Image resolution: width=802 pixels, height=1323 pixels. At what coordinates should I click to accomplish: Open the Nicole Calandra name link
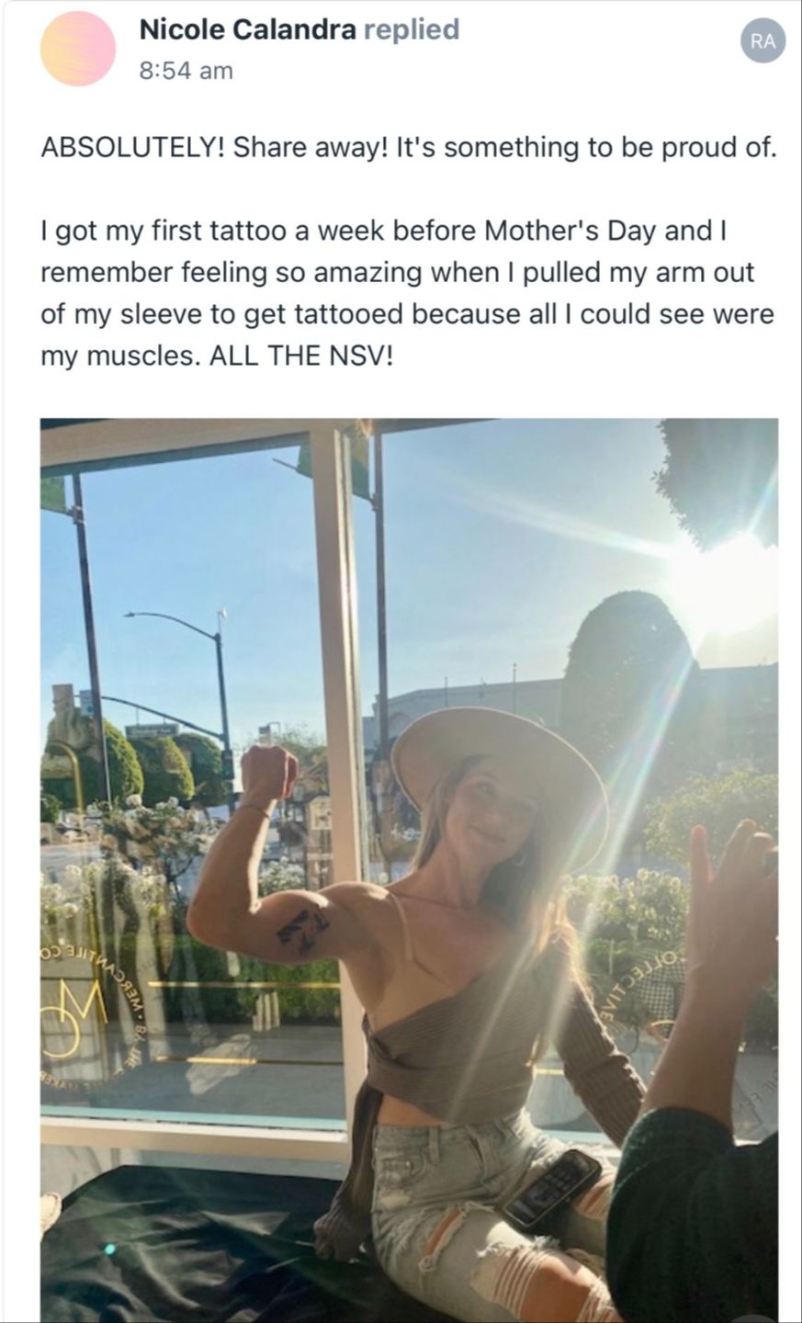pyautogui.click(x=248, y=29)
